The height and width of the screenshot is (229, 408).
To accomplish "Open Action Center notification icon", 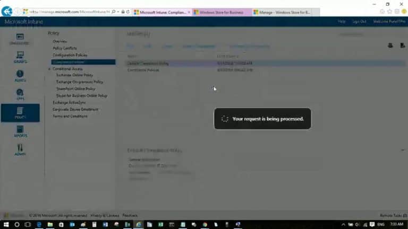I will point(372,224).
